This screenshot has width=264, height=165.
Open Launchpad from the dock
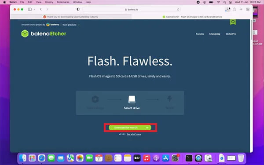pyautogui.click(x=32, y=158)
